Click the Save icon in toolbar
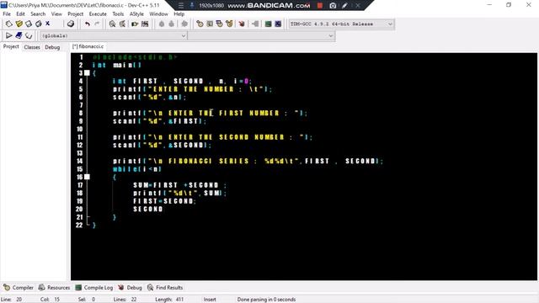539x303 pixels. (29, 24)
